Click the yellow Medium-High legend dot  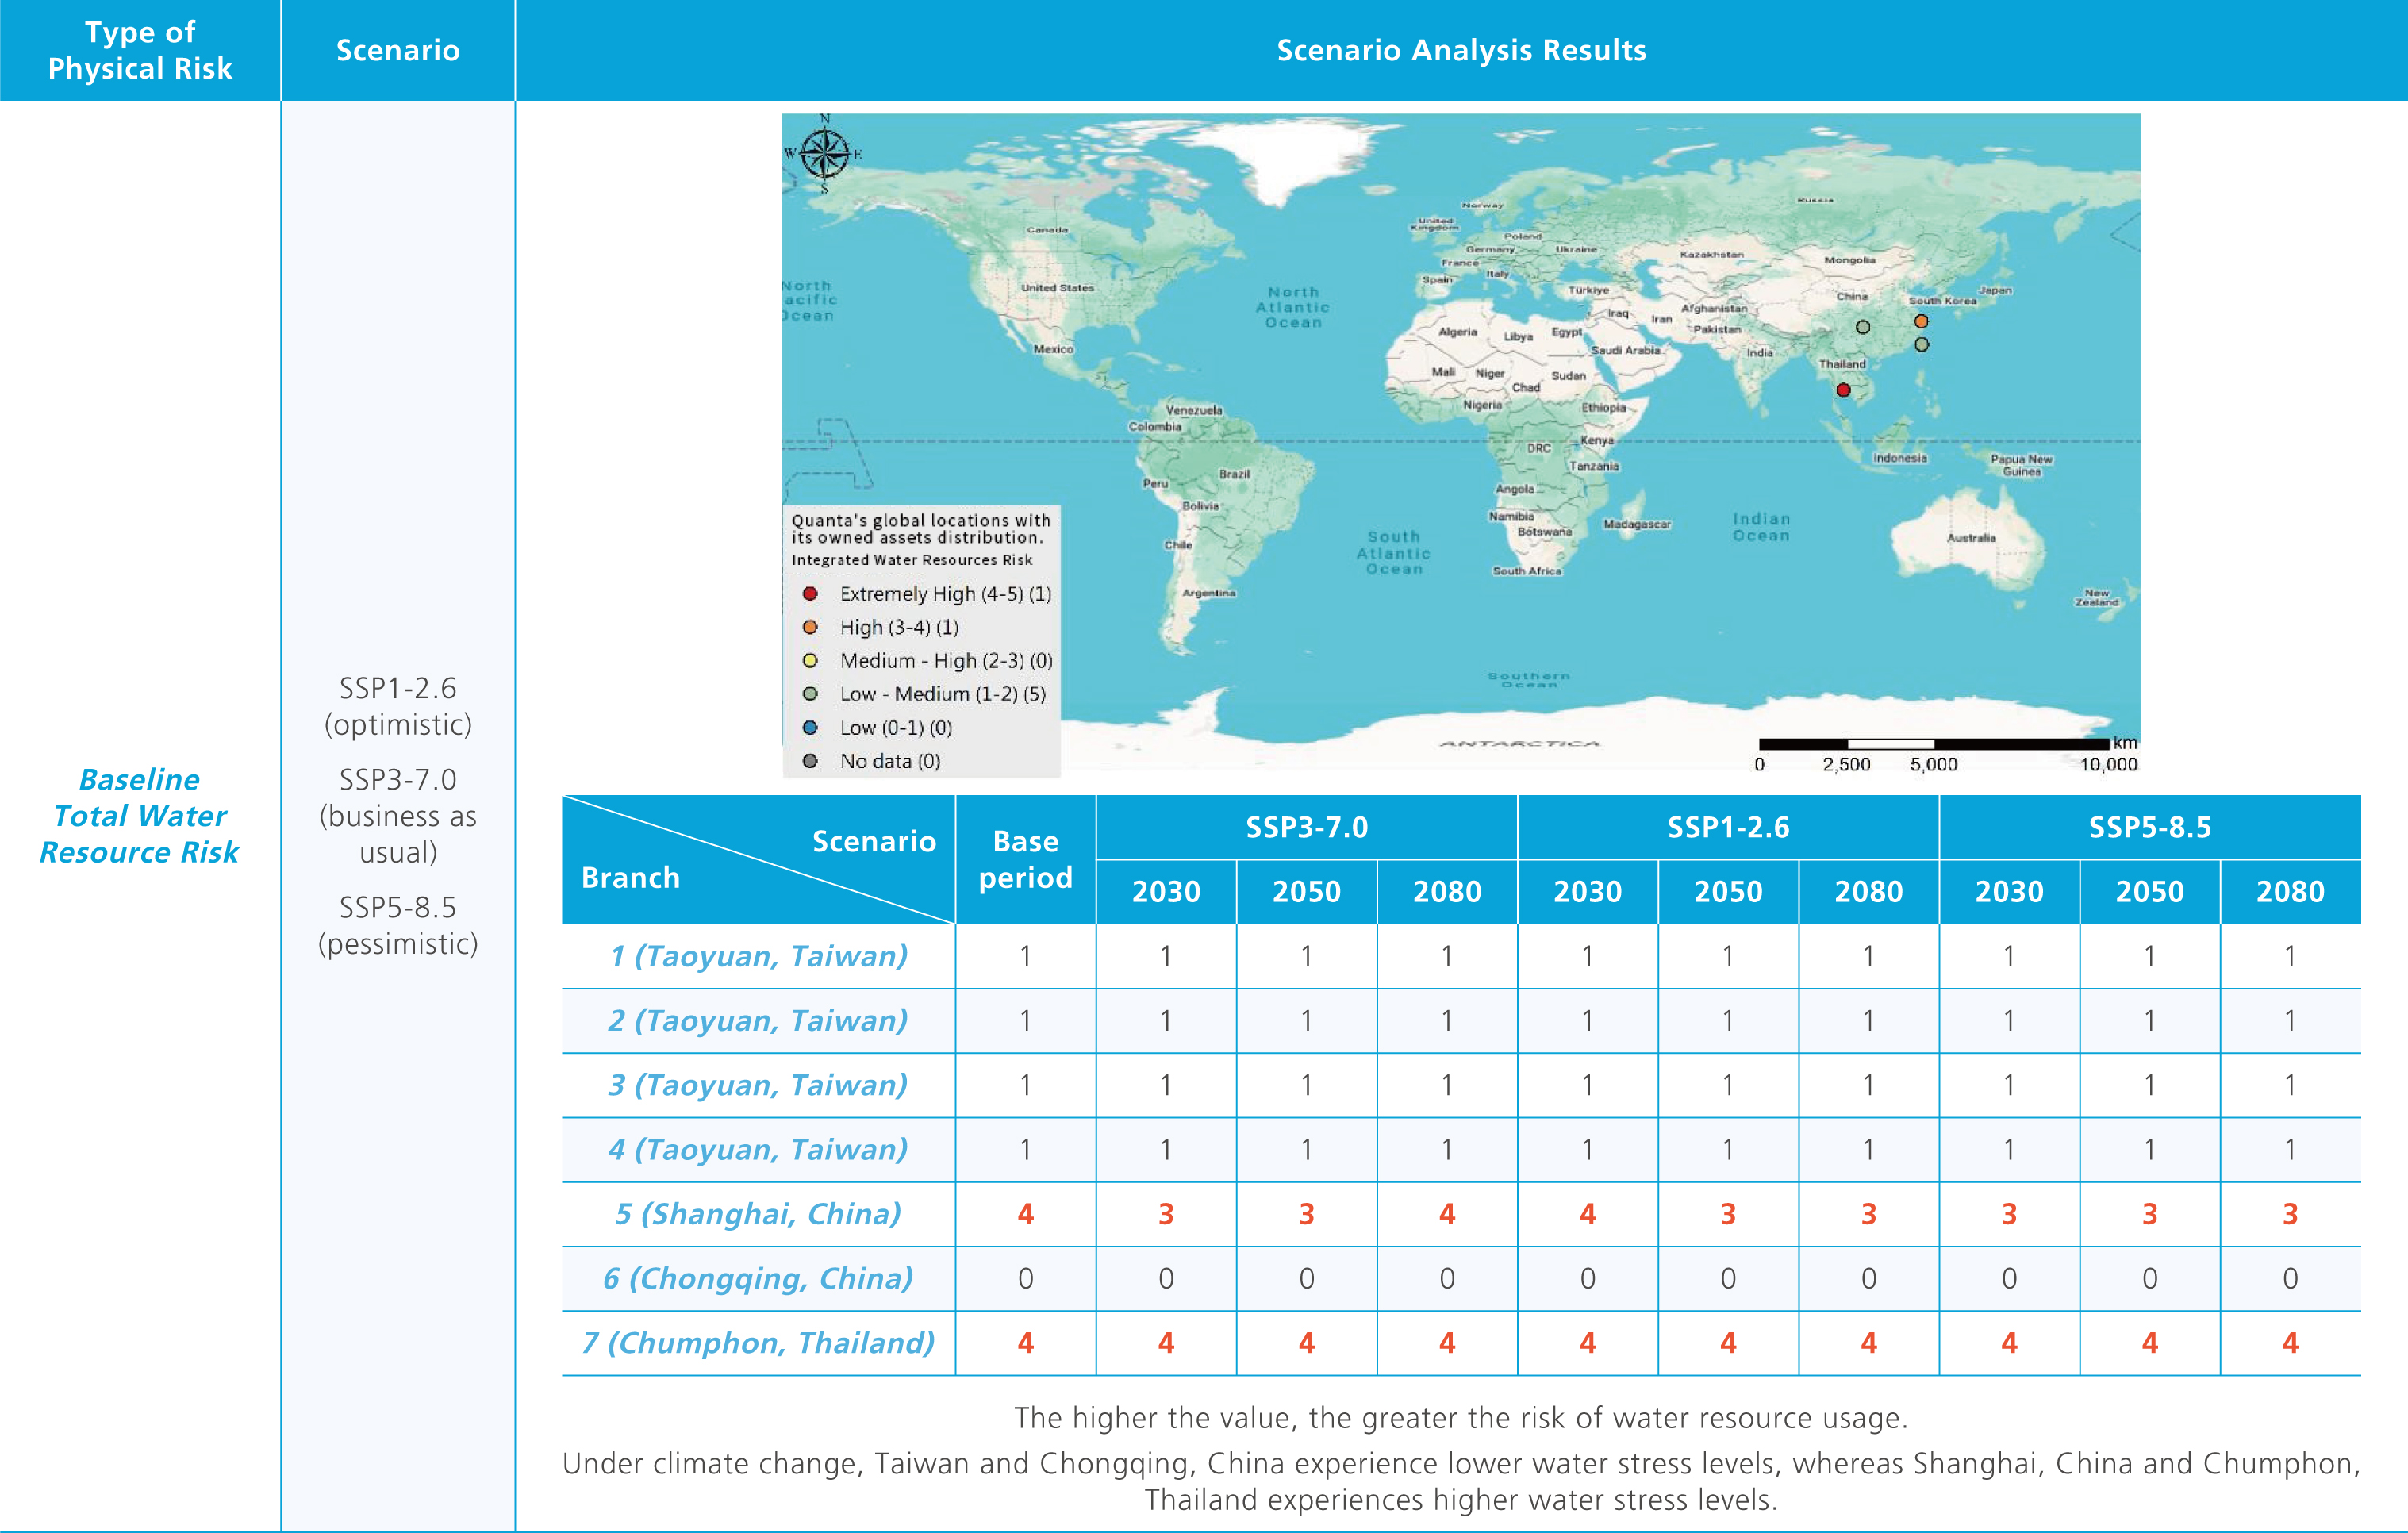point(810,660)
